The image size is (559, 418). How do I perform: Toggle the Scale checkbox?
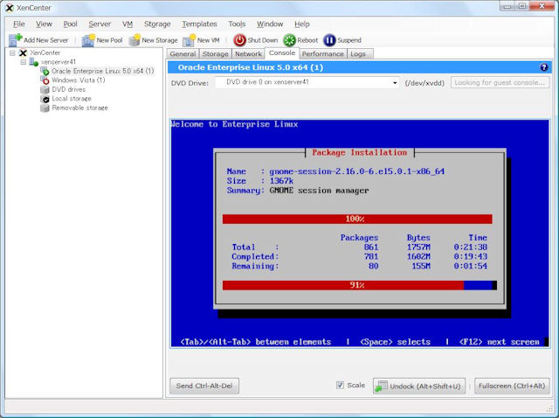click(x=340, y=385)
